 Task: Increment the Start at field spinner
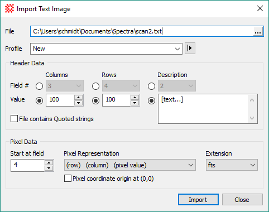tap(49, 163)
